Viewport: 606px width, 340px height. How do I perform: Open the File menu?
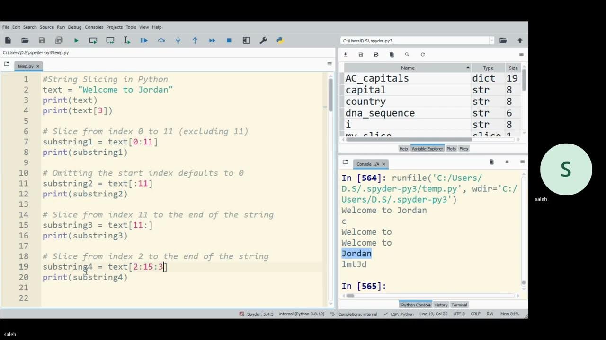point(6,27)
